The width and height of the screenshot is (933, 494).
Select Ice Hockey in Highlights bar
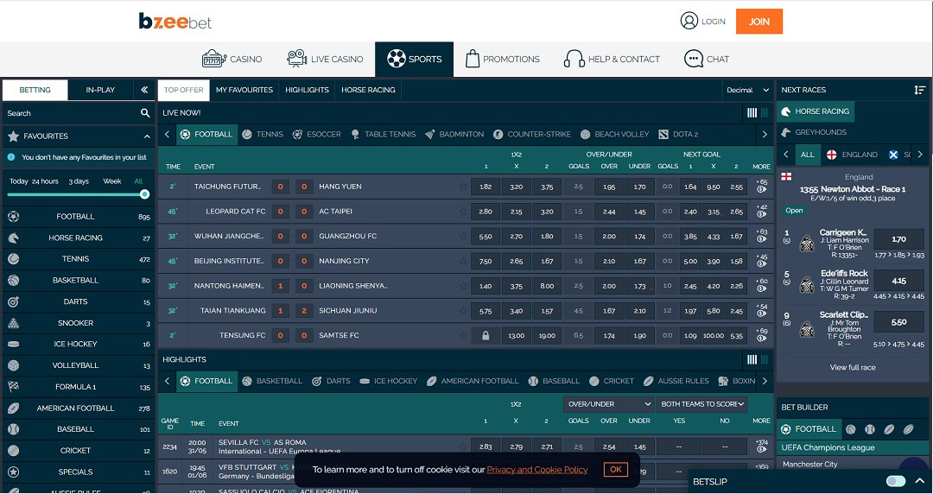tap(389, 381)
